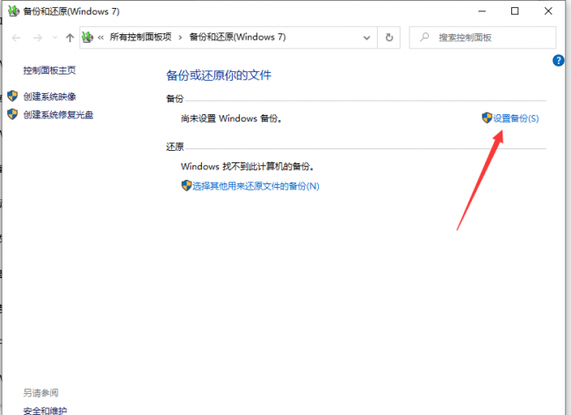The height and width of the screenshot is (415, 571).
Task: Refresh the control panel page
Action: [x=389, y=38]
